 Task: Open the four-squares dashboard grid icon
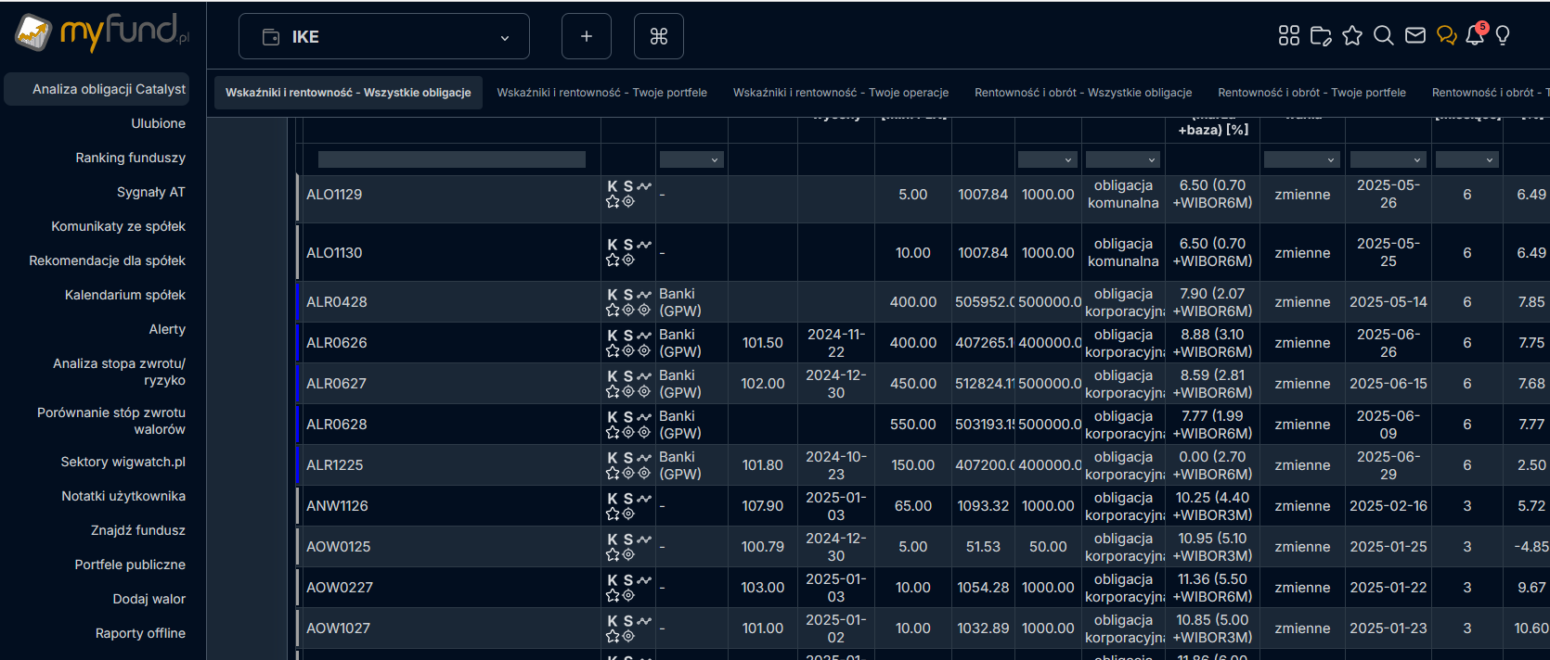pyautogui.click(x=1288, y=36)
